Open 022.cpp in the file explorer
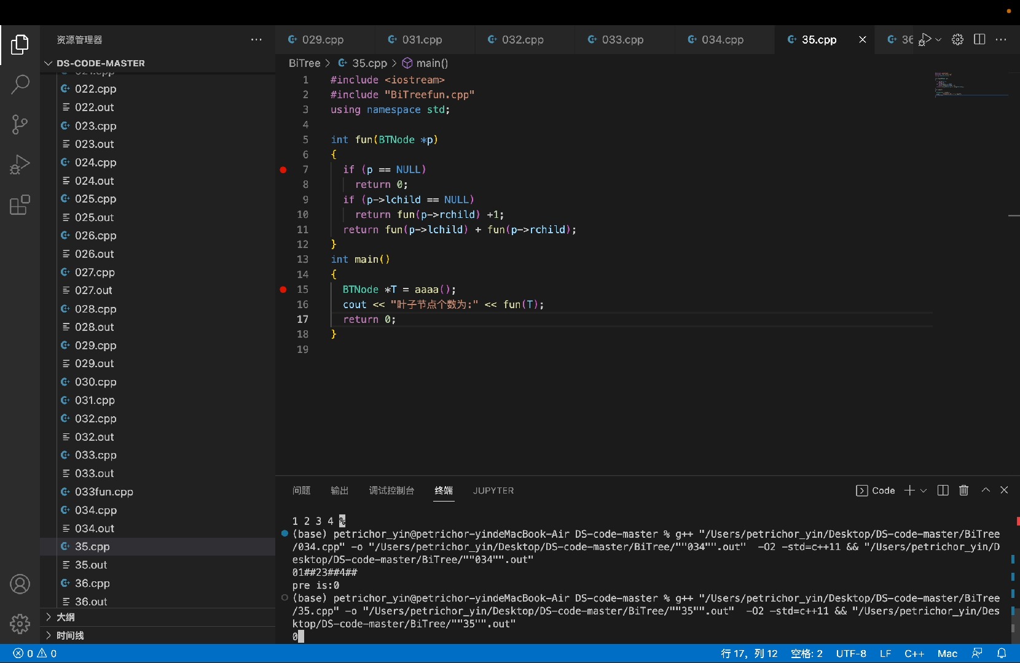The width and height of the screenshot is (1020, 663). tap(158, 89)
